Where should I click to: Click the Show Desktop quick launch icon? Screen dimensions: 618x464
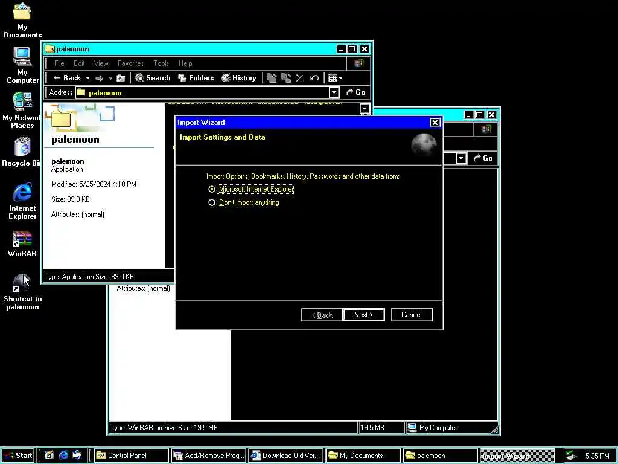49,456
